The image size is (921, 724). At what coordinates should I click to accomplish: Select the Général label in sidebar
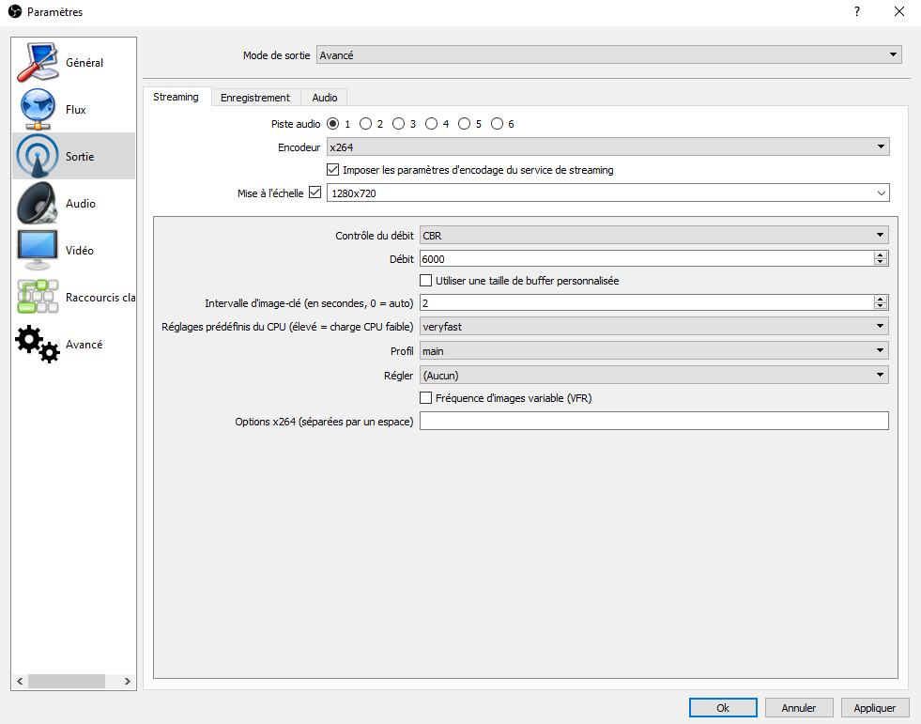pyautogui.click(x=84, y=62)
